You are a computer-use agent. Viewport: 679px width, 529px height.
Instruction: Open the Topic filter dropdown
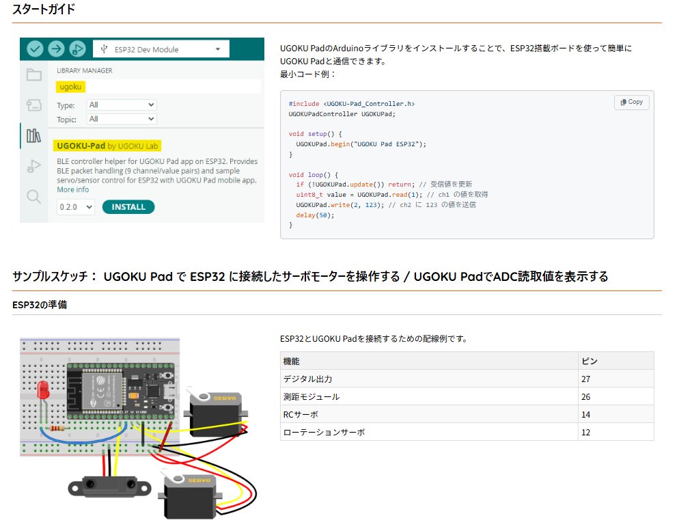120,119
